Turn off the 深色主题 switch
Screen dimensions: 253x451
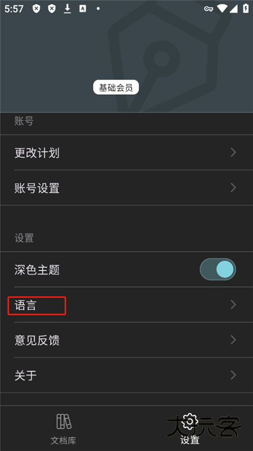click(218, 269)
